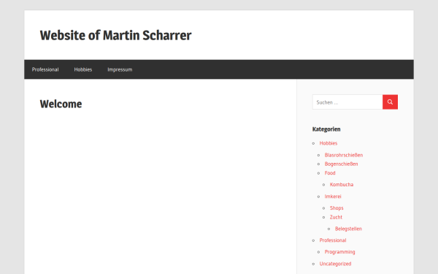The height and width of the screenshot is (274, 438).
Task: Open the Kombucha subcategory link
Action: pos(342,185)
